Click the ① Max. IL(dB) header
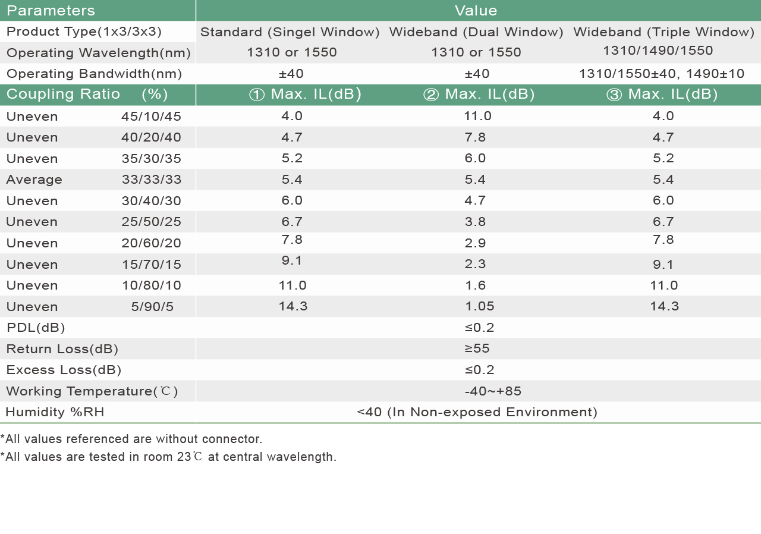 (x=305, y=95)
